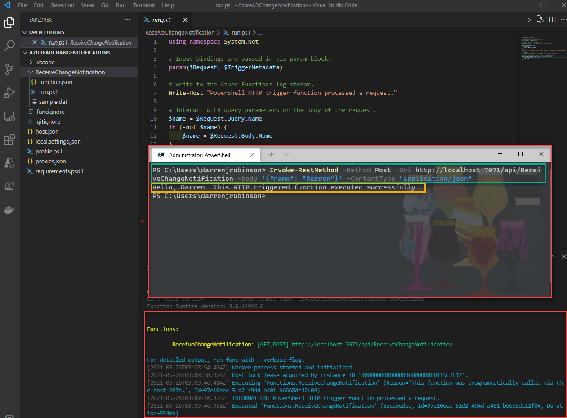This screenshot has height=418, width=567.
Task: Open Windows Terminal profile dropdown
Action: 286,155
